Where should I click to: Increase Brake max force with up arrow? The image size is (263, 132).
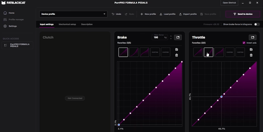(171, 36)
